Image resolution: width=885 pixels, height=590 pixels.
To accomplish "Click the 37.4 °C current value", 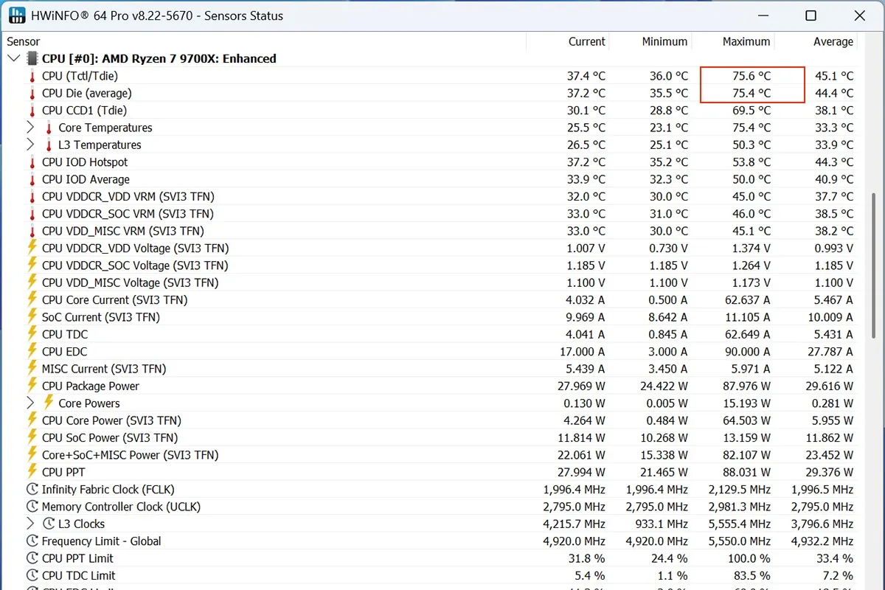I will pyautogui.click(x=586, y=76).
